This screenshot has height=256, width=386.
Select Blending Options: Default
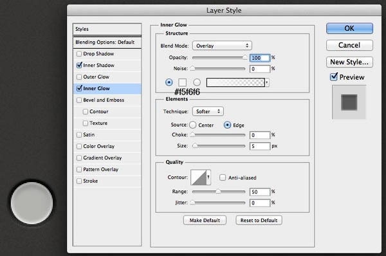[x=107, y=42]
